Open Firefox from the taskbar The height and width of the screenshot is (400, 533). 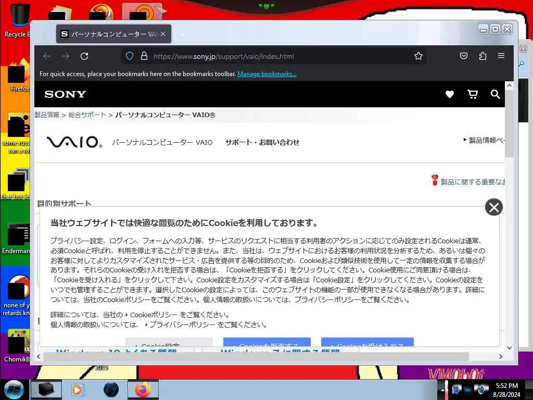143,390
